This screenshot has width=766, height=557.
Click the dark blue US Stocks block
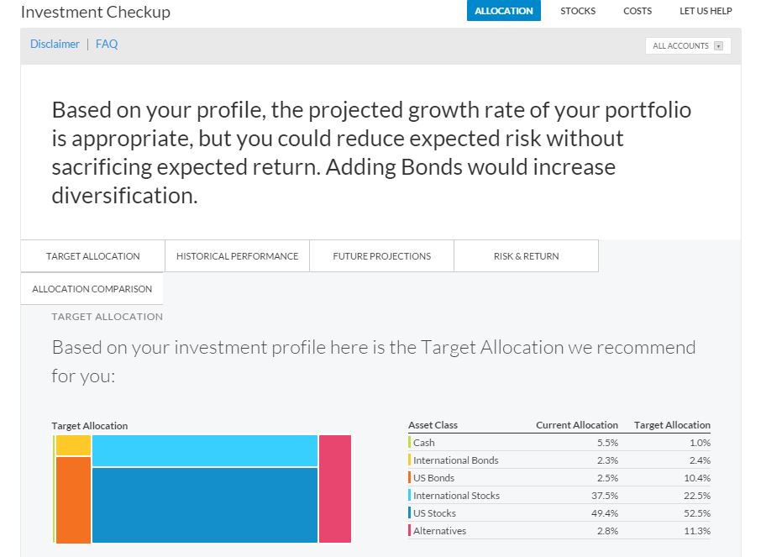(204, 505)
